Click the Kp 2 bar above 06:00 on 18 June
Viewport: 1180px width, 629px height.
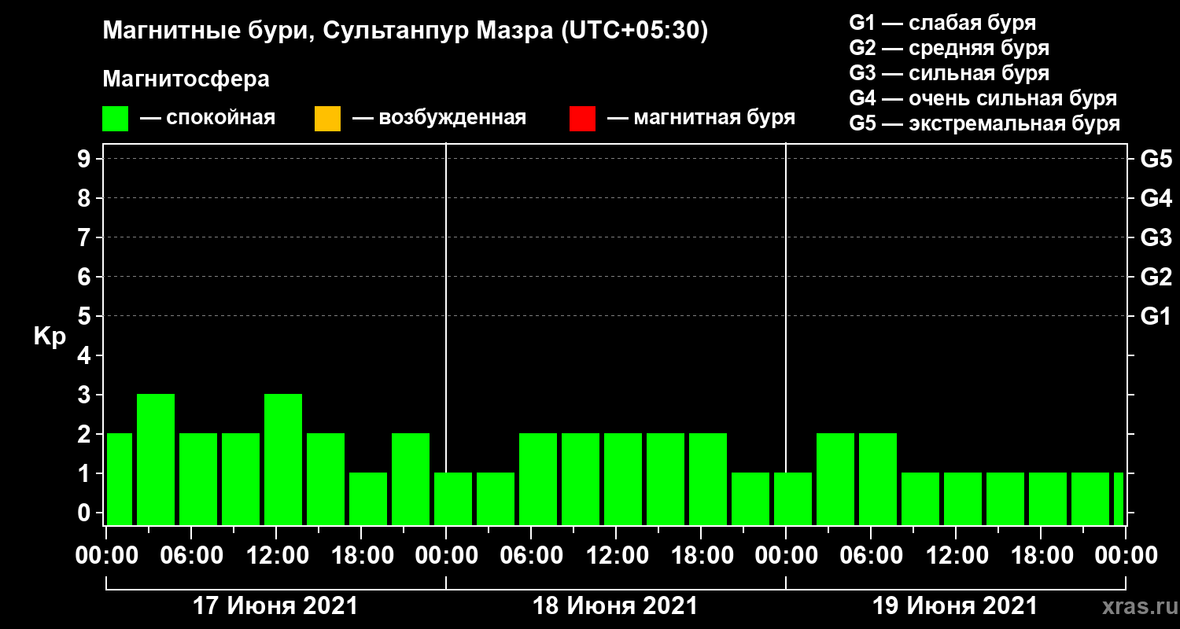(538, 479)
